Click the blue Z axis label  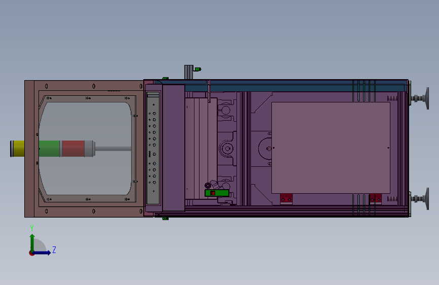54,250
